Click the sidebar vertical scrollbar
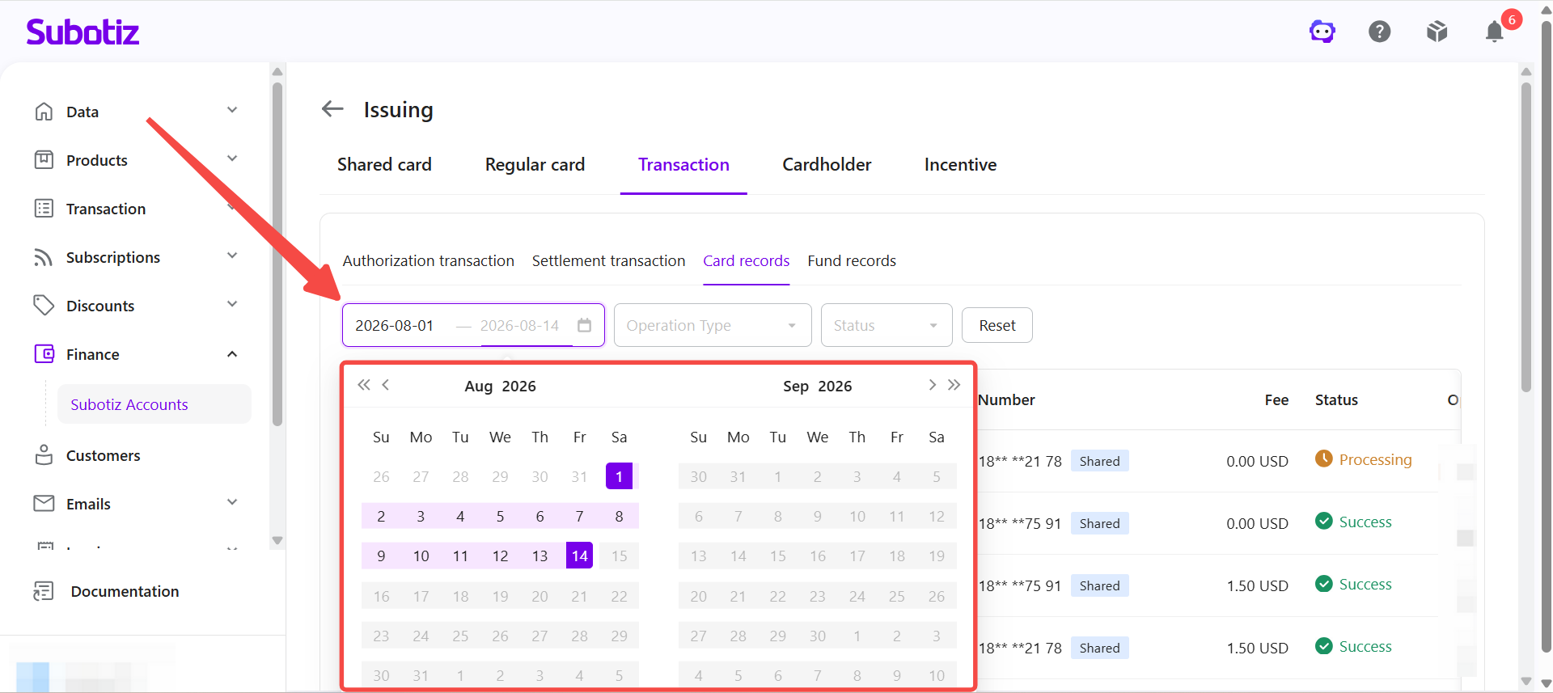 click(277, 255)
